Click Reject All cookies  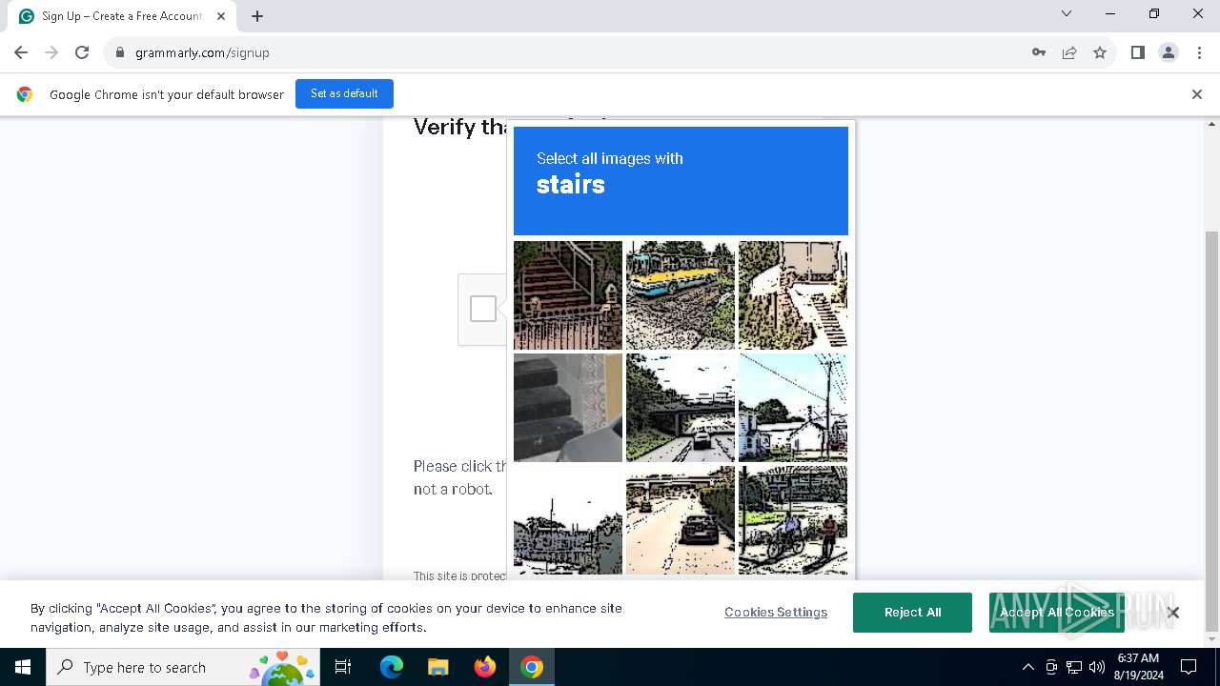(912, 612)
